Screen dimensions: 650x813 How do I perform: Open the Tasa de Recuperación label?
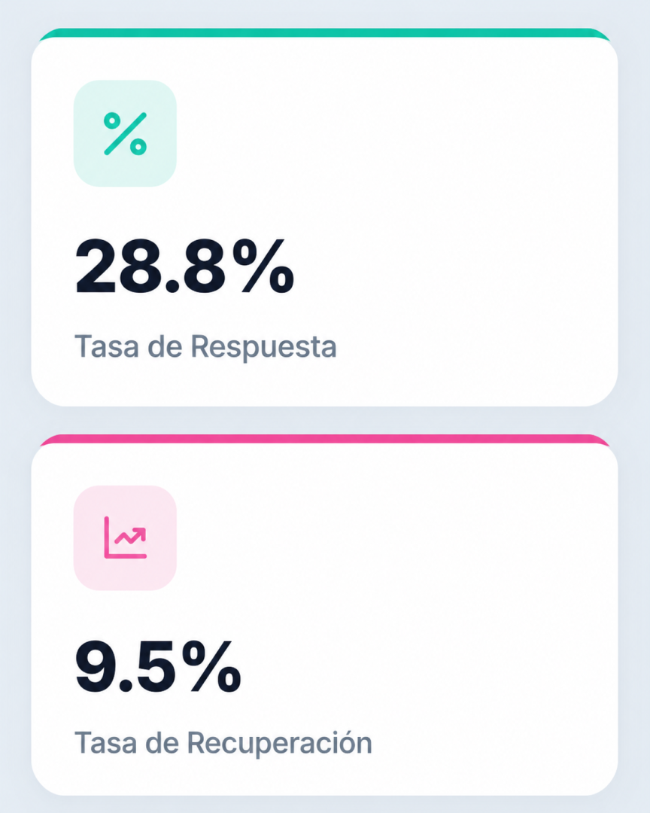click(223, 743)
